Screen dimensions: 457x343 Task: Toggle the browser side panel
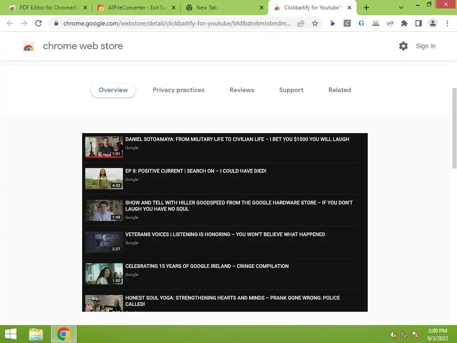(419, 23)
